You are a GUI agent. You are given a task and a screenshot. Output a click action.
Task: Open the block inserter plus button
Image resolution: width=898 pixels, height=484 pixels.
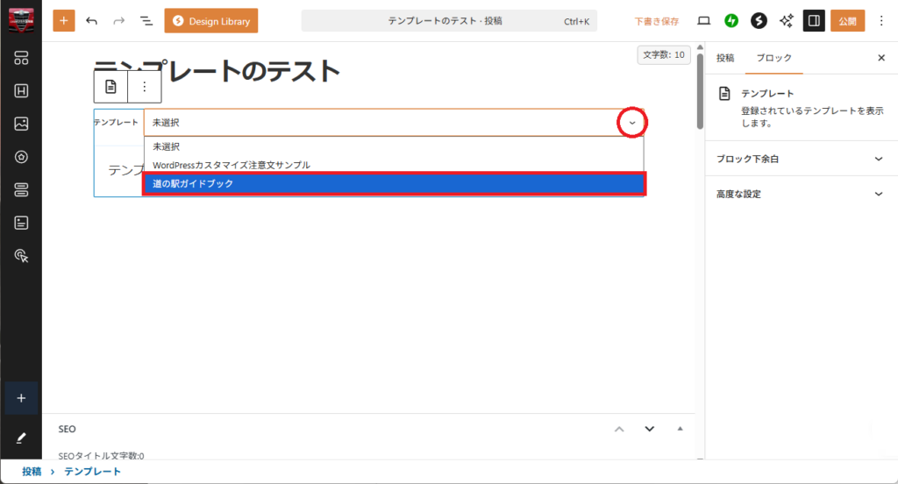[x=63, y=21]
